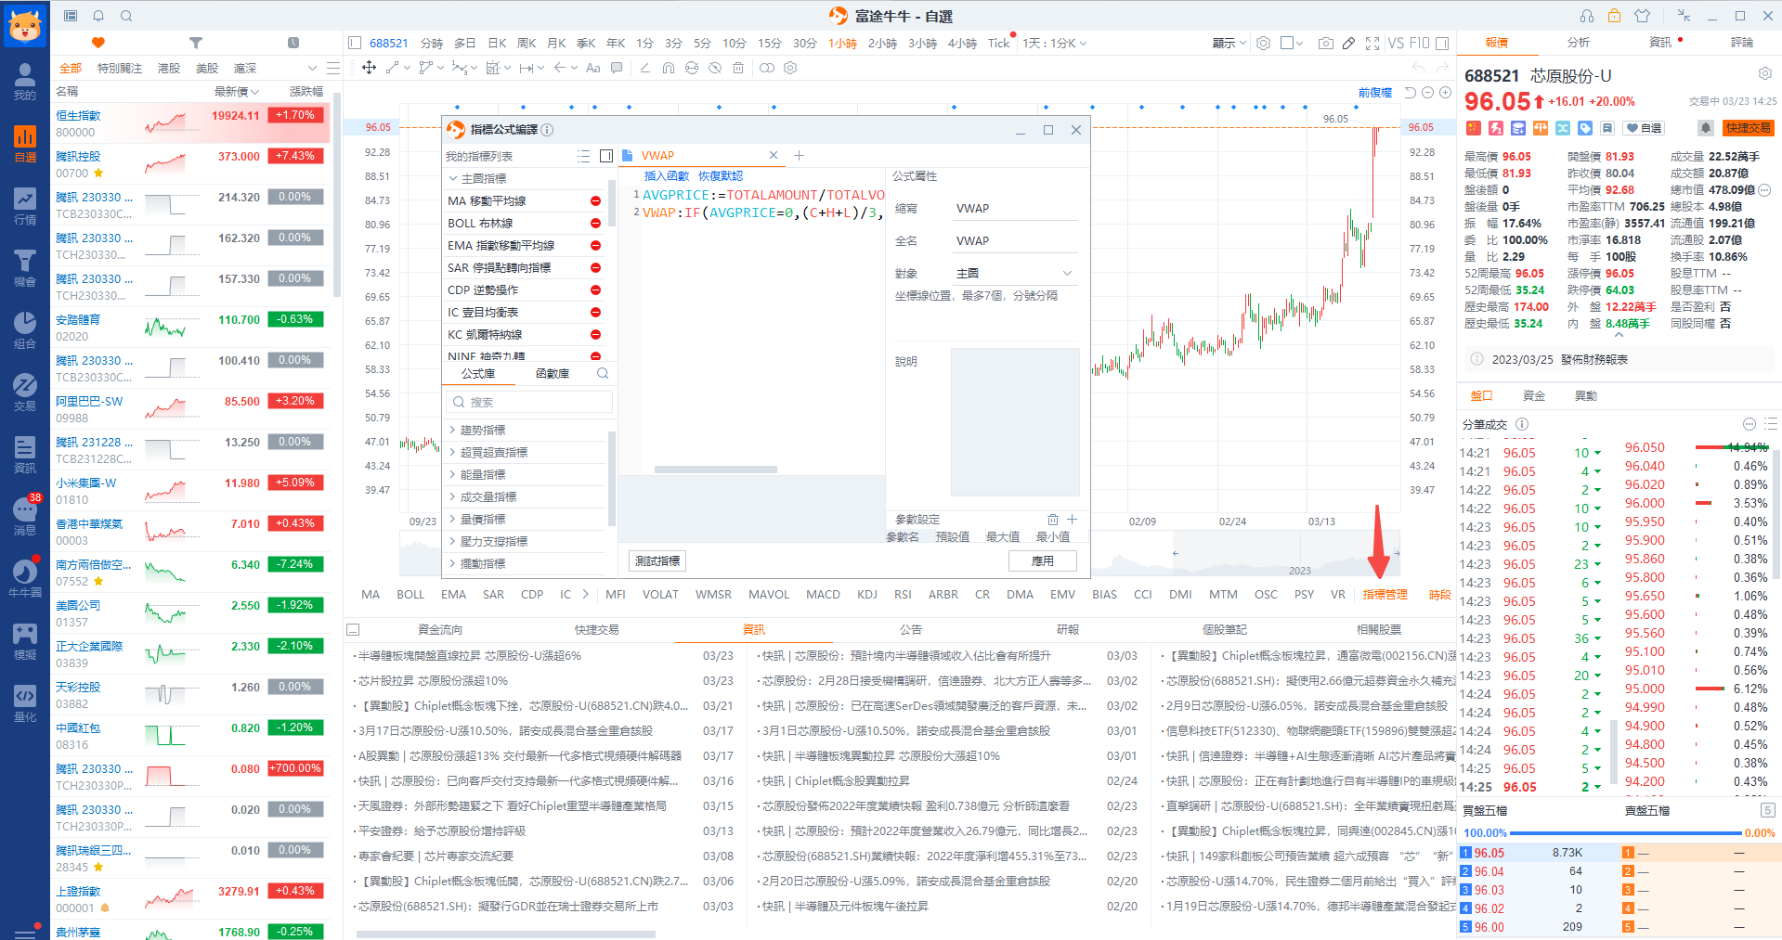Open the 行情 quotes sidebar icon

[x=25, y=206]
